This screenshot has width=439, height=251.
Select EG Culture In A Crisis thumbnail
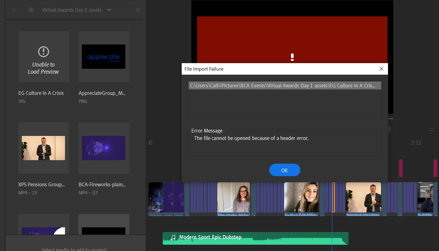(x=44, y=57)
